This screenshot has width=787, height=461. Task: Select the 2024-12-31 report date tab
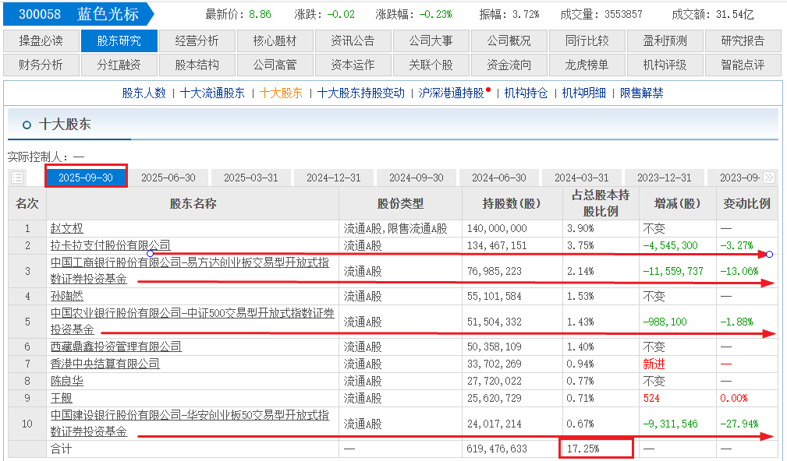334,178
